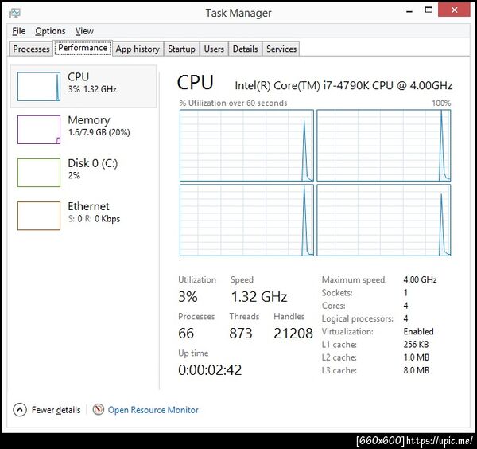
Task: Open the Startup tab
Action: (x=181, y=49)
